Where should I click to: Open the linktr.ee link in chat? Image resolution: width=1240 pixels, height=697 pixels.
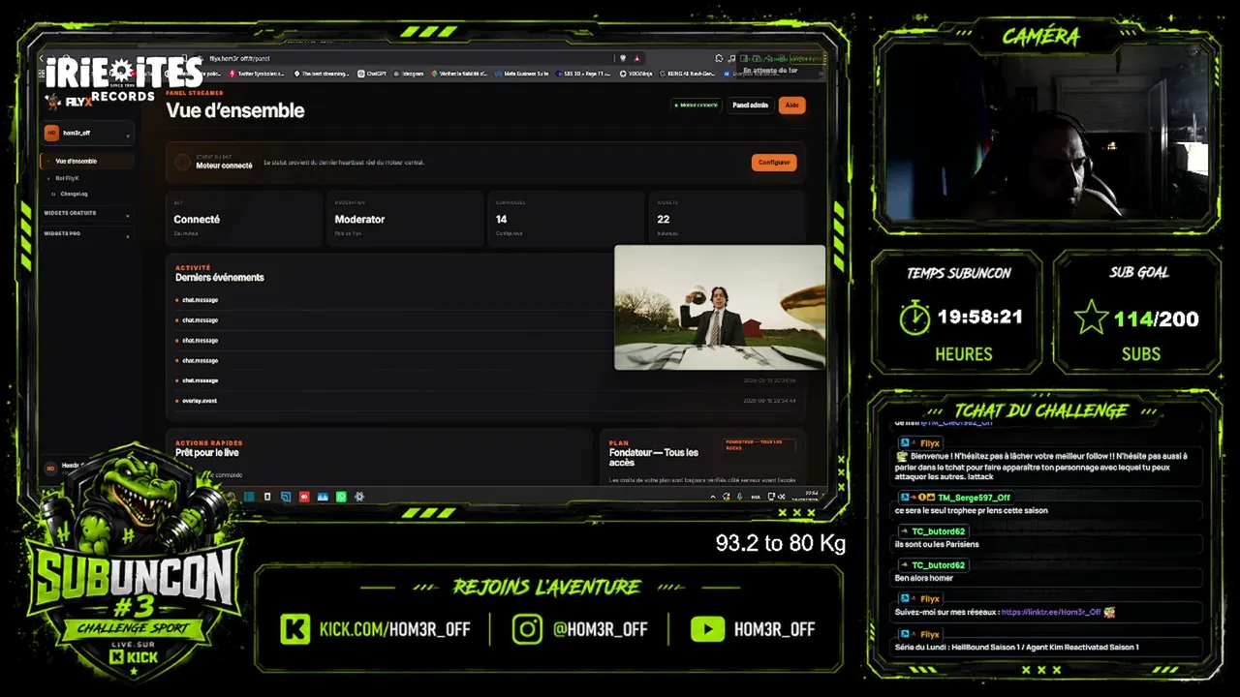1051,612
